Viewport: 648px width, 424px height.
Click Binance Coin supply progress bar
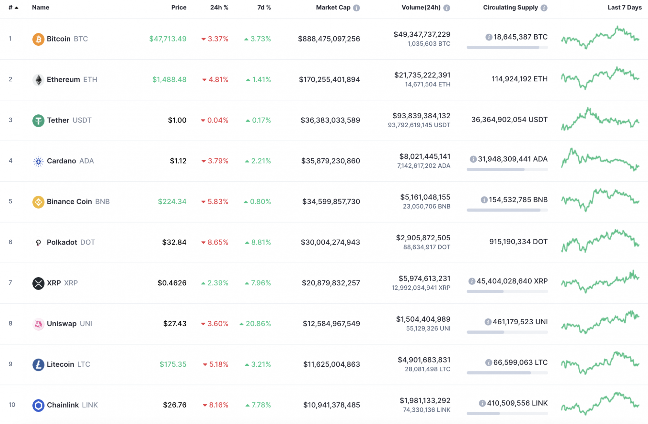507,210
